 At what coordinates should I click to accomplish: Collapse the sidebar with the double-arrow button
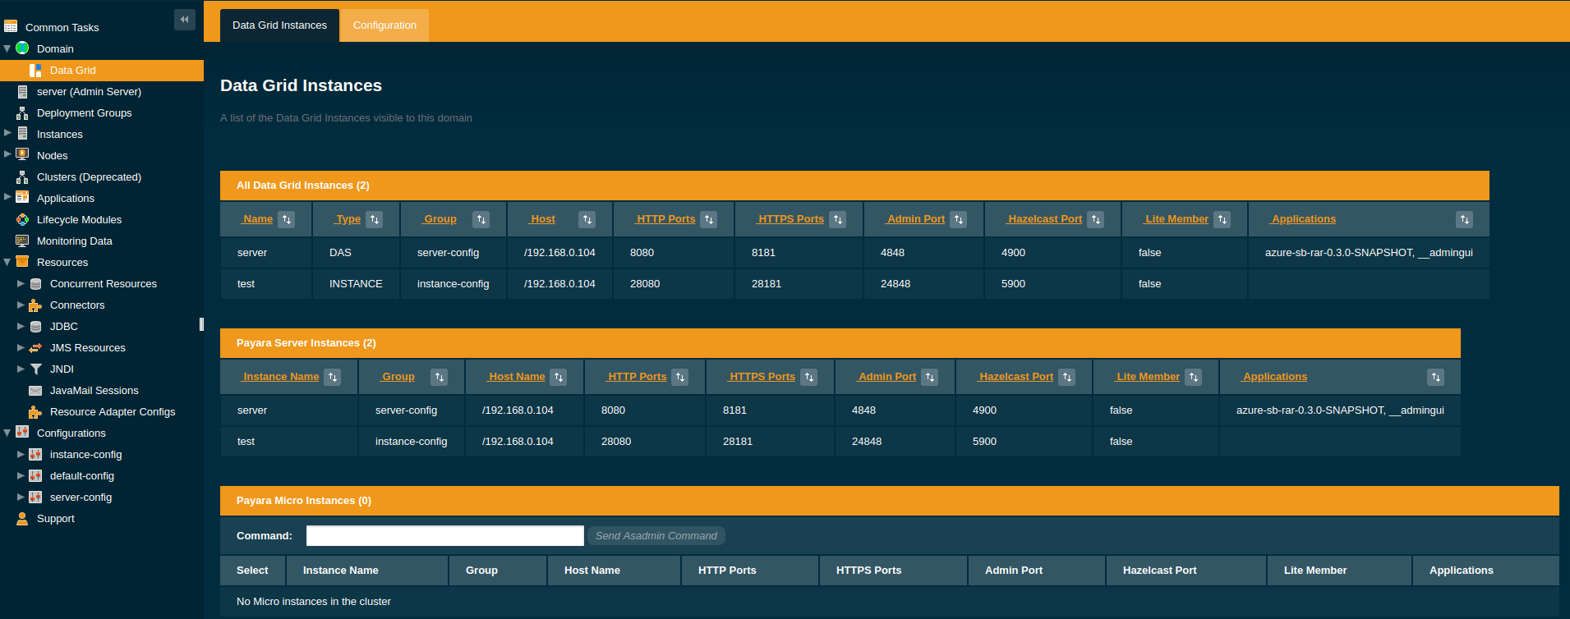pyautogui.click(x=184, y=20)
